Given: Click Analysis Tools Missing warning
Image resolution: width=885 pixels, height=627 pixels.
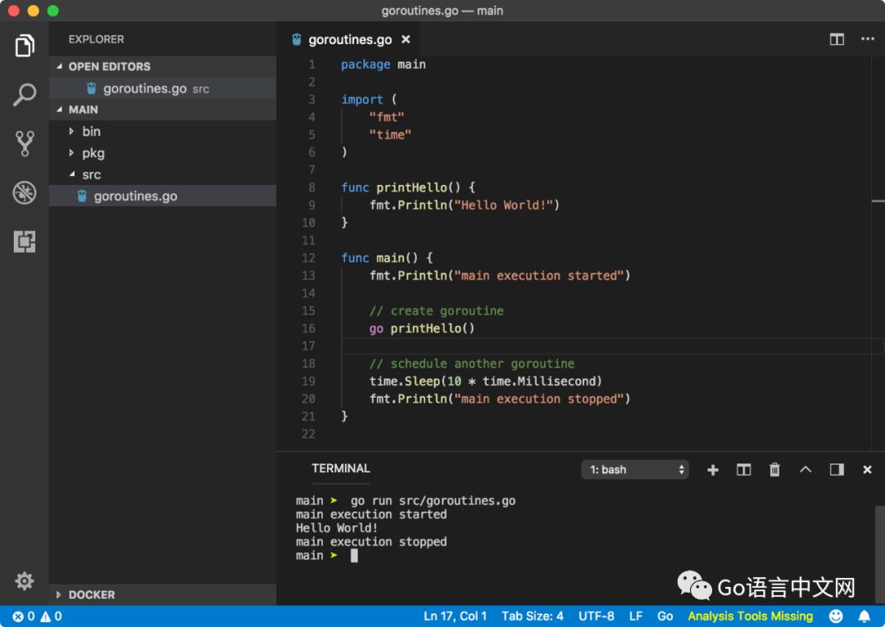Looking at the screenshot, I should pyautogui.click(x=750, y=616).
